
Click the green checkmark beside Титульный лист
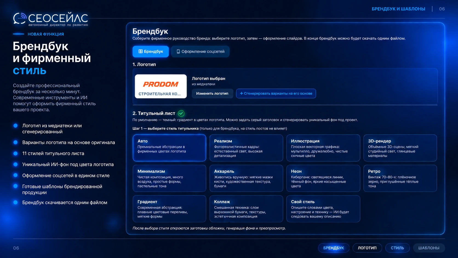point(181,113)
